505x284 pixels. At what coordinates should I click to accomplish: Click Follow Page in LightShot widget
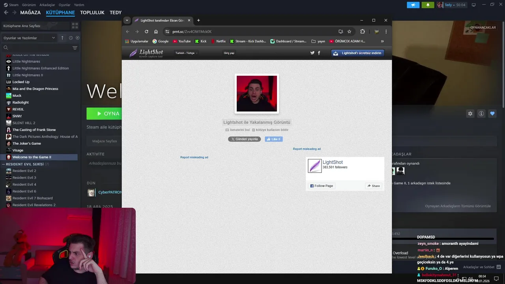322,186
